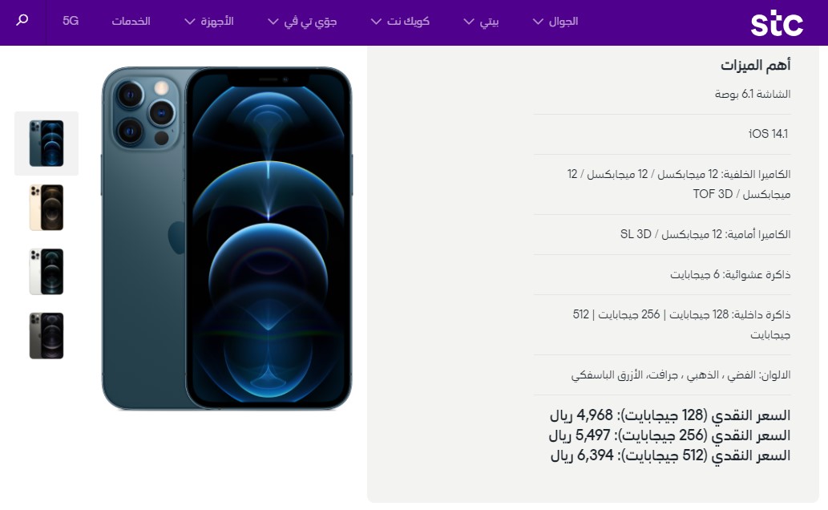This screenshot has width=828, height=510.
Task: Open the الخدمات menu item
Action: [131, 21]
